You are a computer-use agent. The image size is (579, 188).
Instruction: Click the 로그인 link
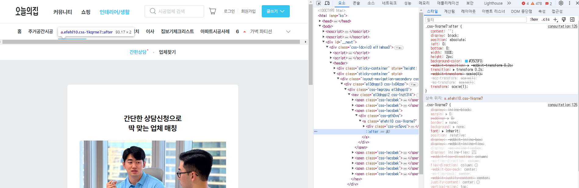pos(229,11)
